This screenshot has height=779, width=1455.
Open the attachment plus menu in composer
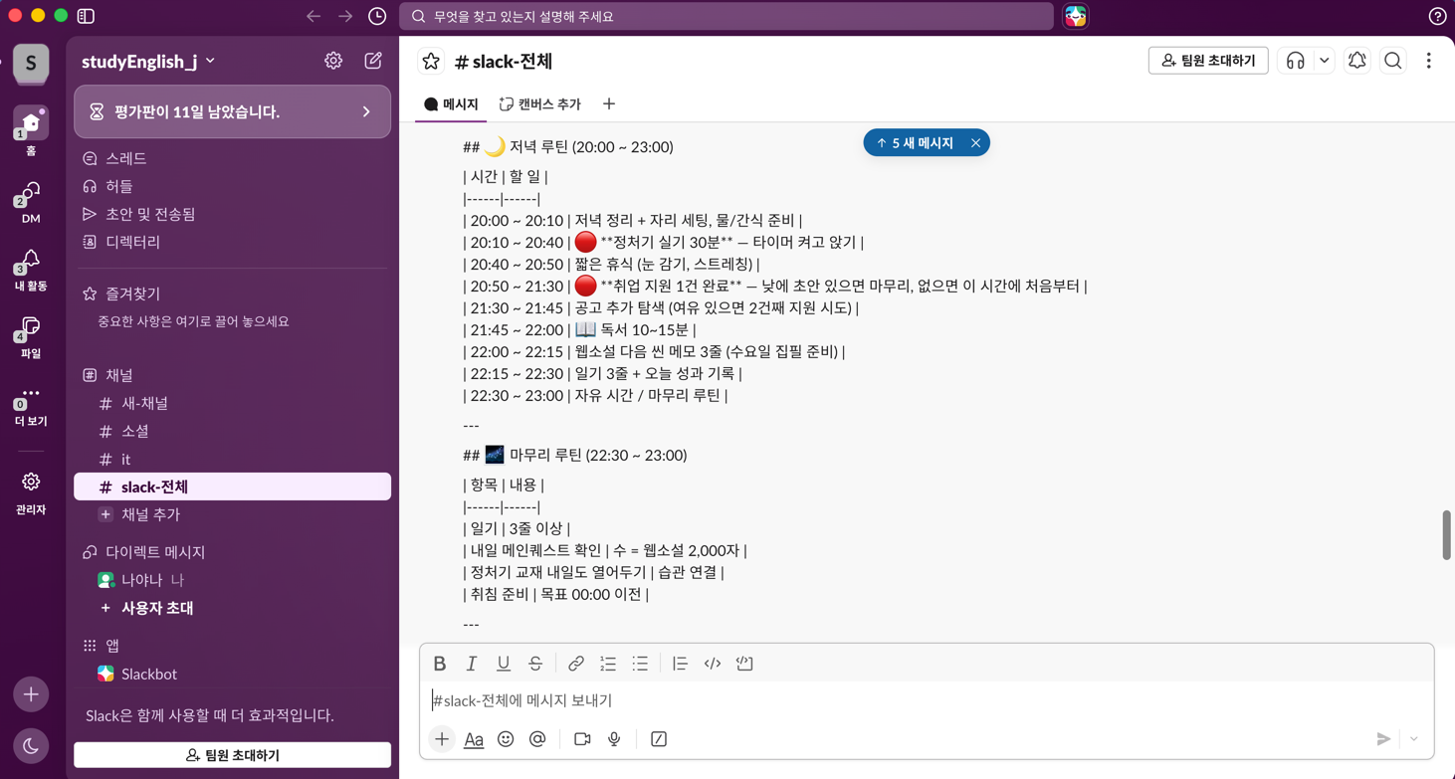(442, 739)
